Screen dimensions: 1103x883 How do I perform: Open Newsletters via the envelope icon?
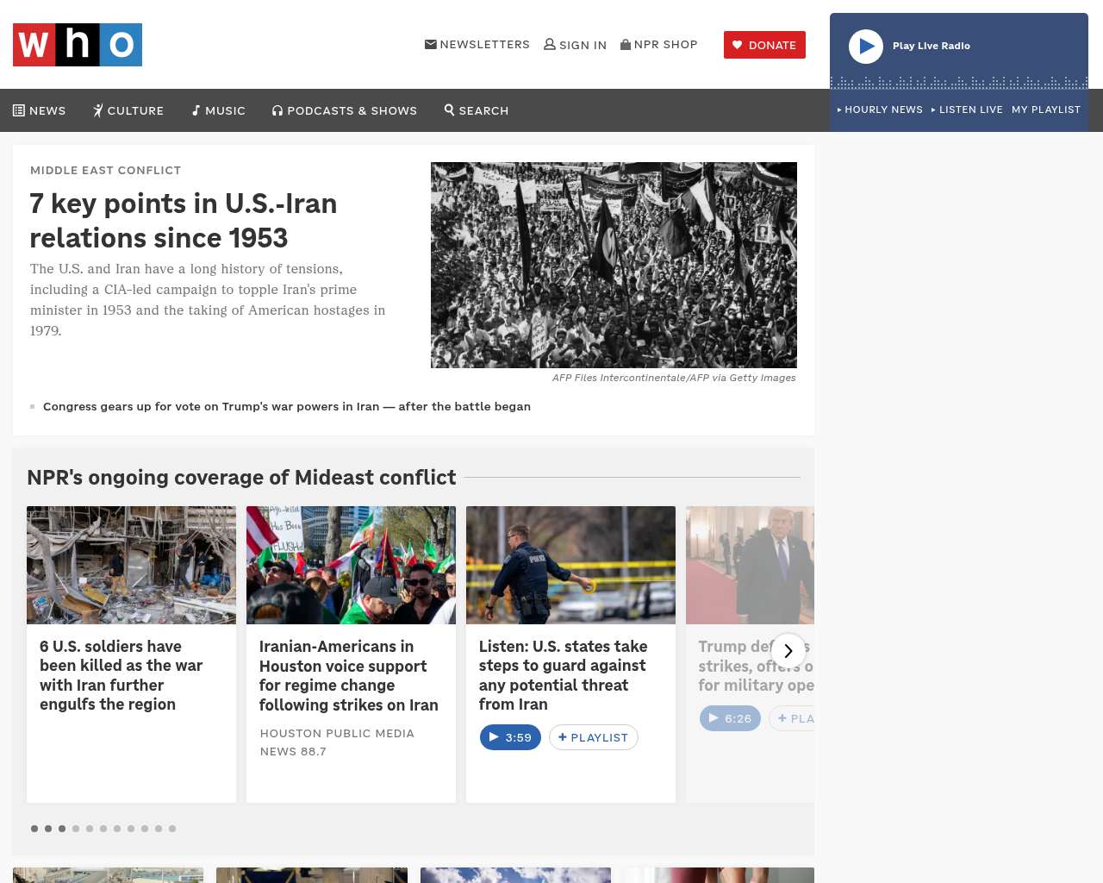pyautogui.click(x=431, y=44)
